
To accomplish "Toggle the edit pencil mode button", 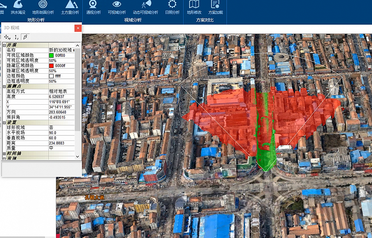I will (x=25, y=37).
